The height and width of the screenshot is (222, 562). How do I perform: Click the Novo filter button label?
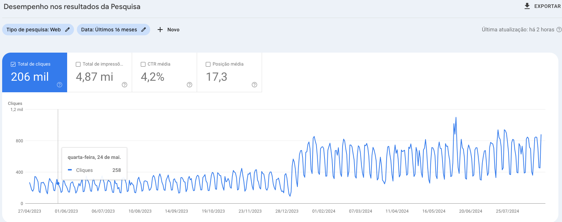173,30
